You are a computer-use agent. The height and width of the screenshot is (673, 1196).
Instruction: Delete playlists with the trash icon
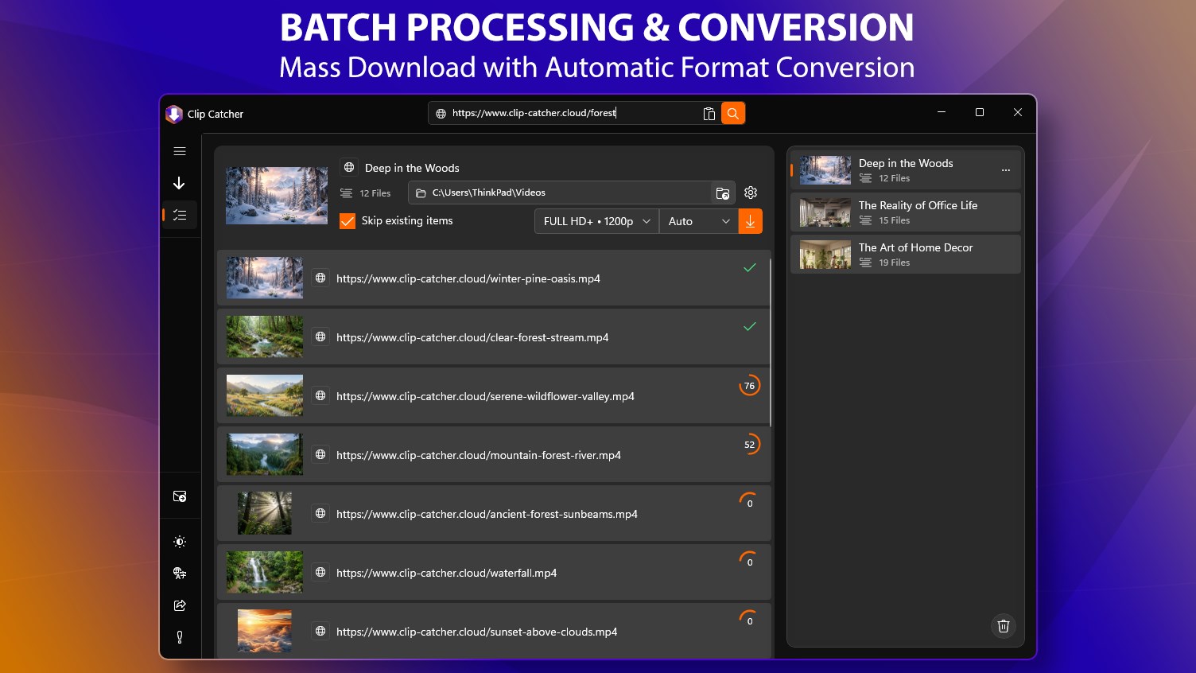1004,626
